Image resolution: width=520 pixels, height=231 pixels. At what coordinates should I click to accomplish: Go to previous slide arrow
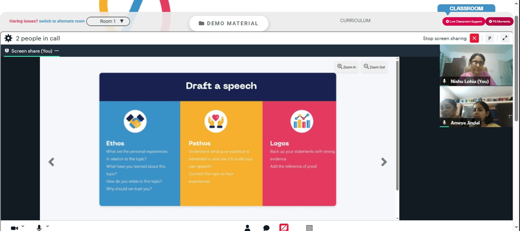click(51, 162)
